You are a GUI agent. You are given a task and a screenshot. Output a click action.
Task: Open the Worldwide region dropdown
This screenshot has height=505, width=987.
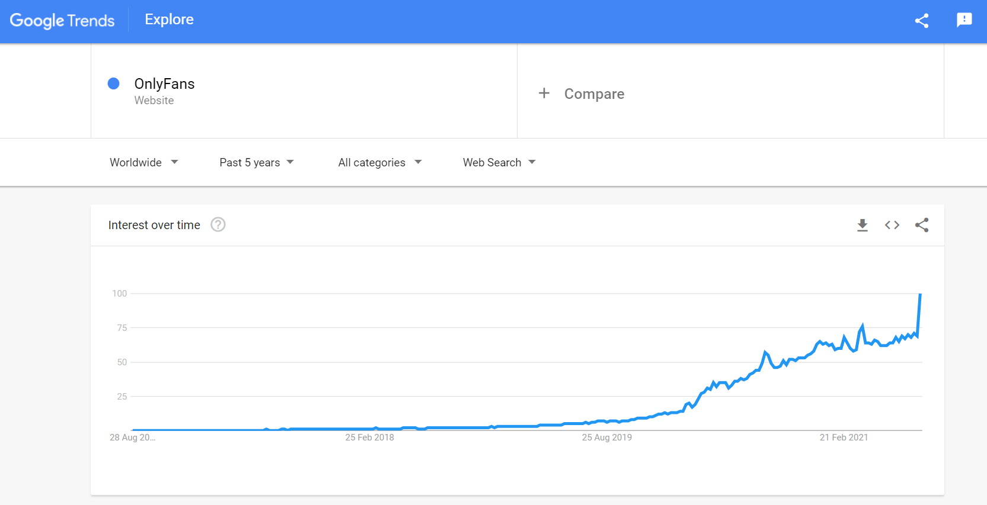click(144, 162)
